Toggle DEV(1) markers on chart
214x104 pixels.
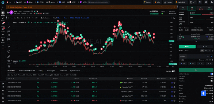pyautogui.click(x=72, y=18)
